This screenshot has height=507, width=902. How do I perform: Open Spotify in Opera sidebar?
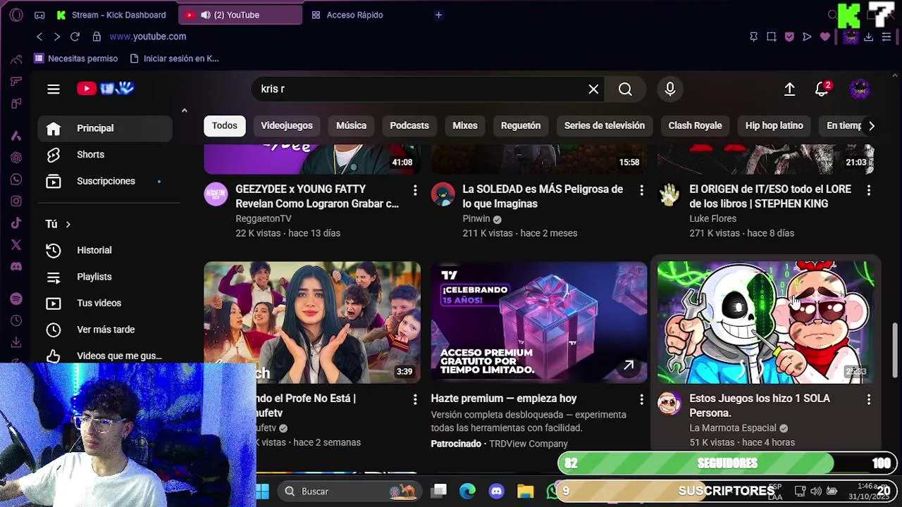16,299
